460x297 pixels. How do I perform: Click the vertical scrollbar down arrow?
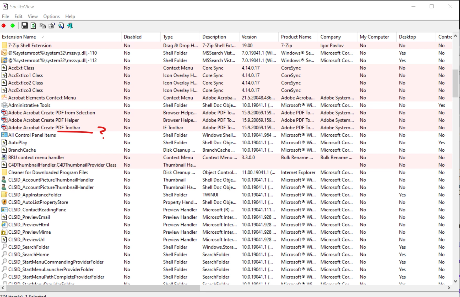pyautogui.click(x=456, y=281)
